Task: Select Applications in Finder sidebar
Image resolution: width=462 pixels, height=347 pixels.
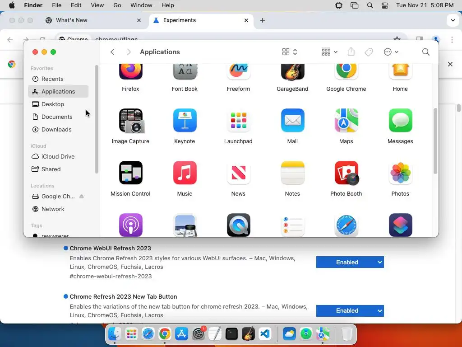Action: click(x=58, y=91)
